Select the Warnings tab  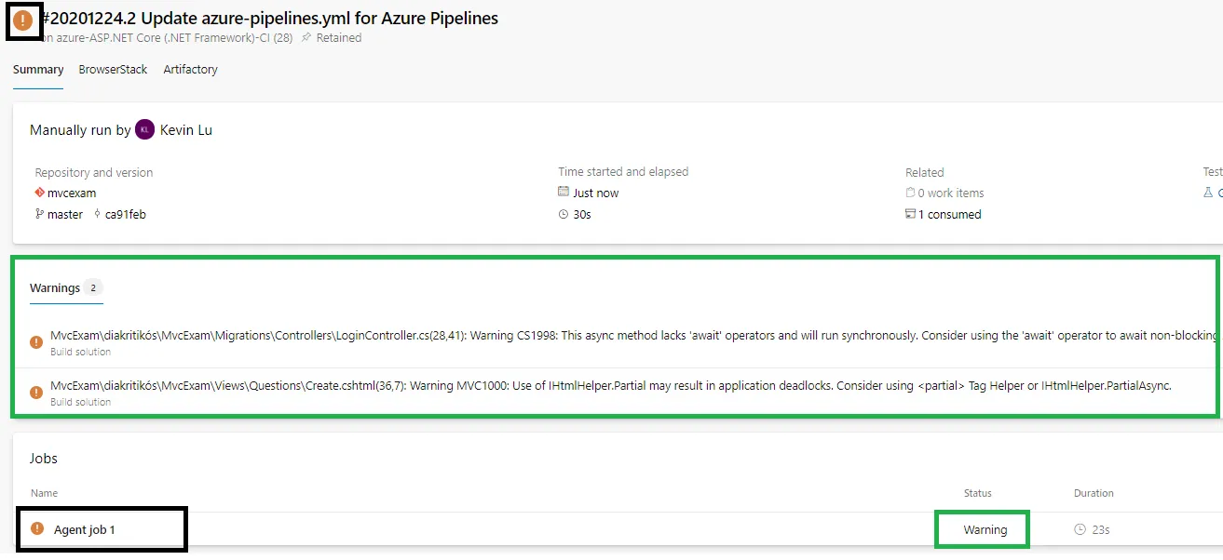tap(55, 288)
